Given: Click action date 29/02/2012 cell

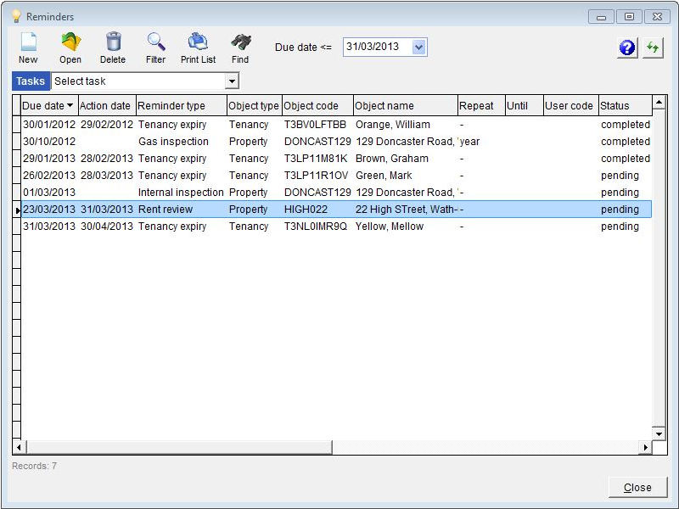Looking at the screenshot, I should click(107, 125).
